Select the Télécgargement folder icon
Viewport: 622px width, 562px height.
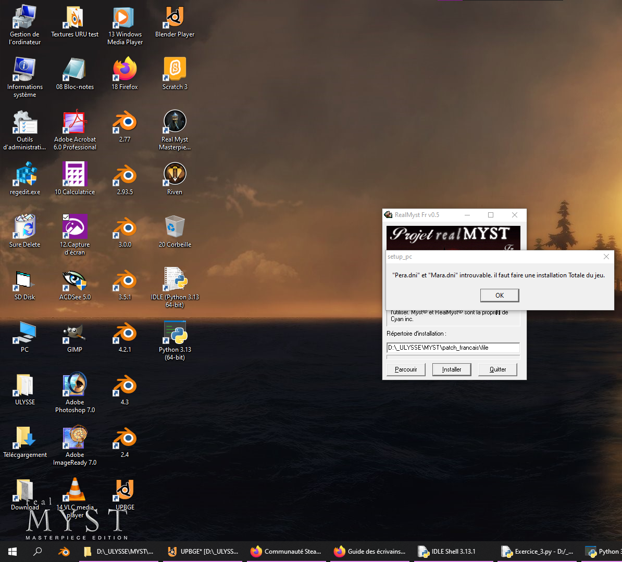[x=24, y=442]
